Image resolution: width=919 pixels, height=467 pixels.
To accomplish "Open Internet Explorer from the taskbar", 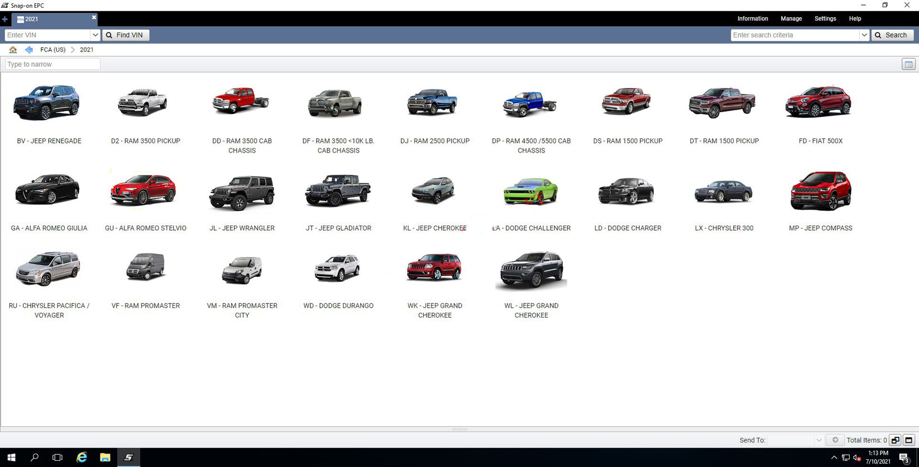I will [82, 457].
